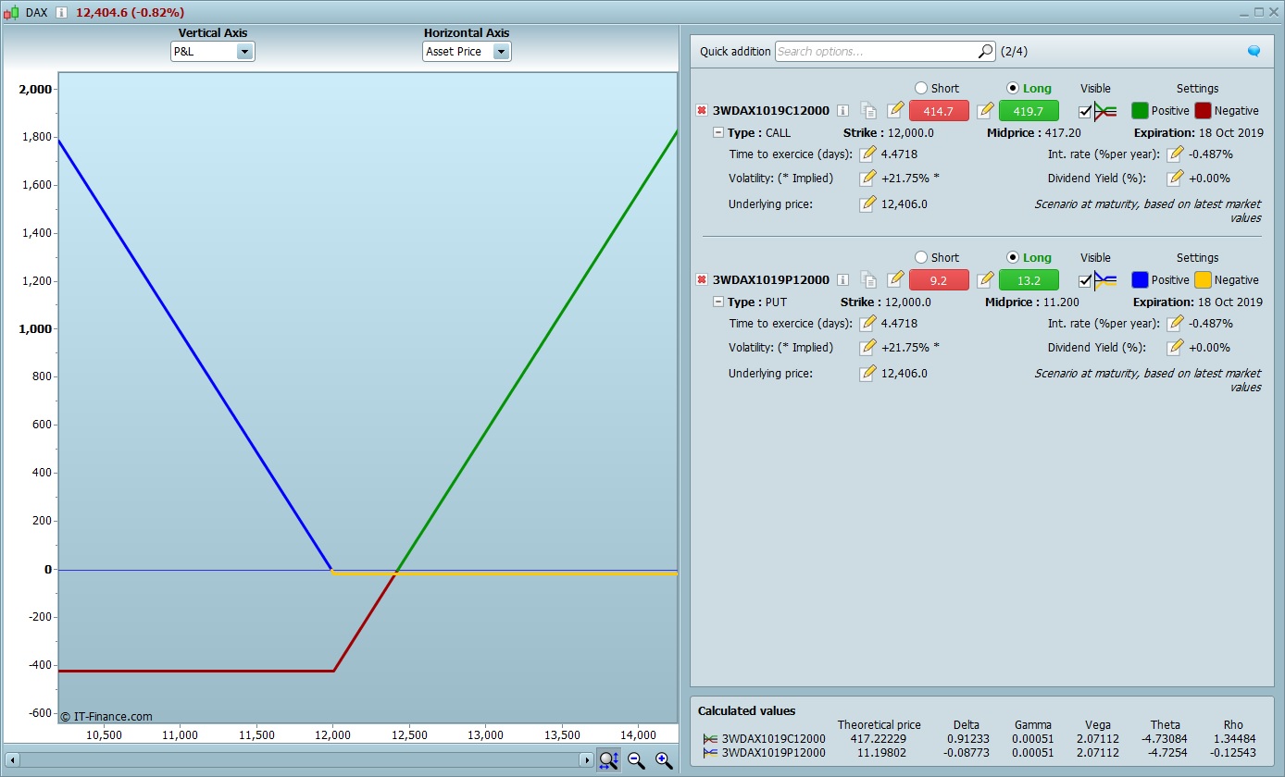Edit PUT option interest rate pencil

1175,323
